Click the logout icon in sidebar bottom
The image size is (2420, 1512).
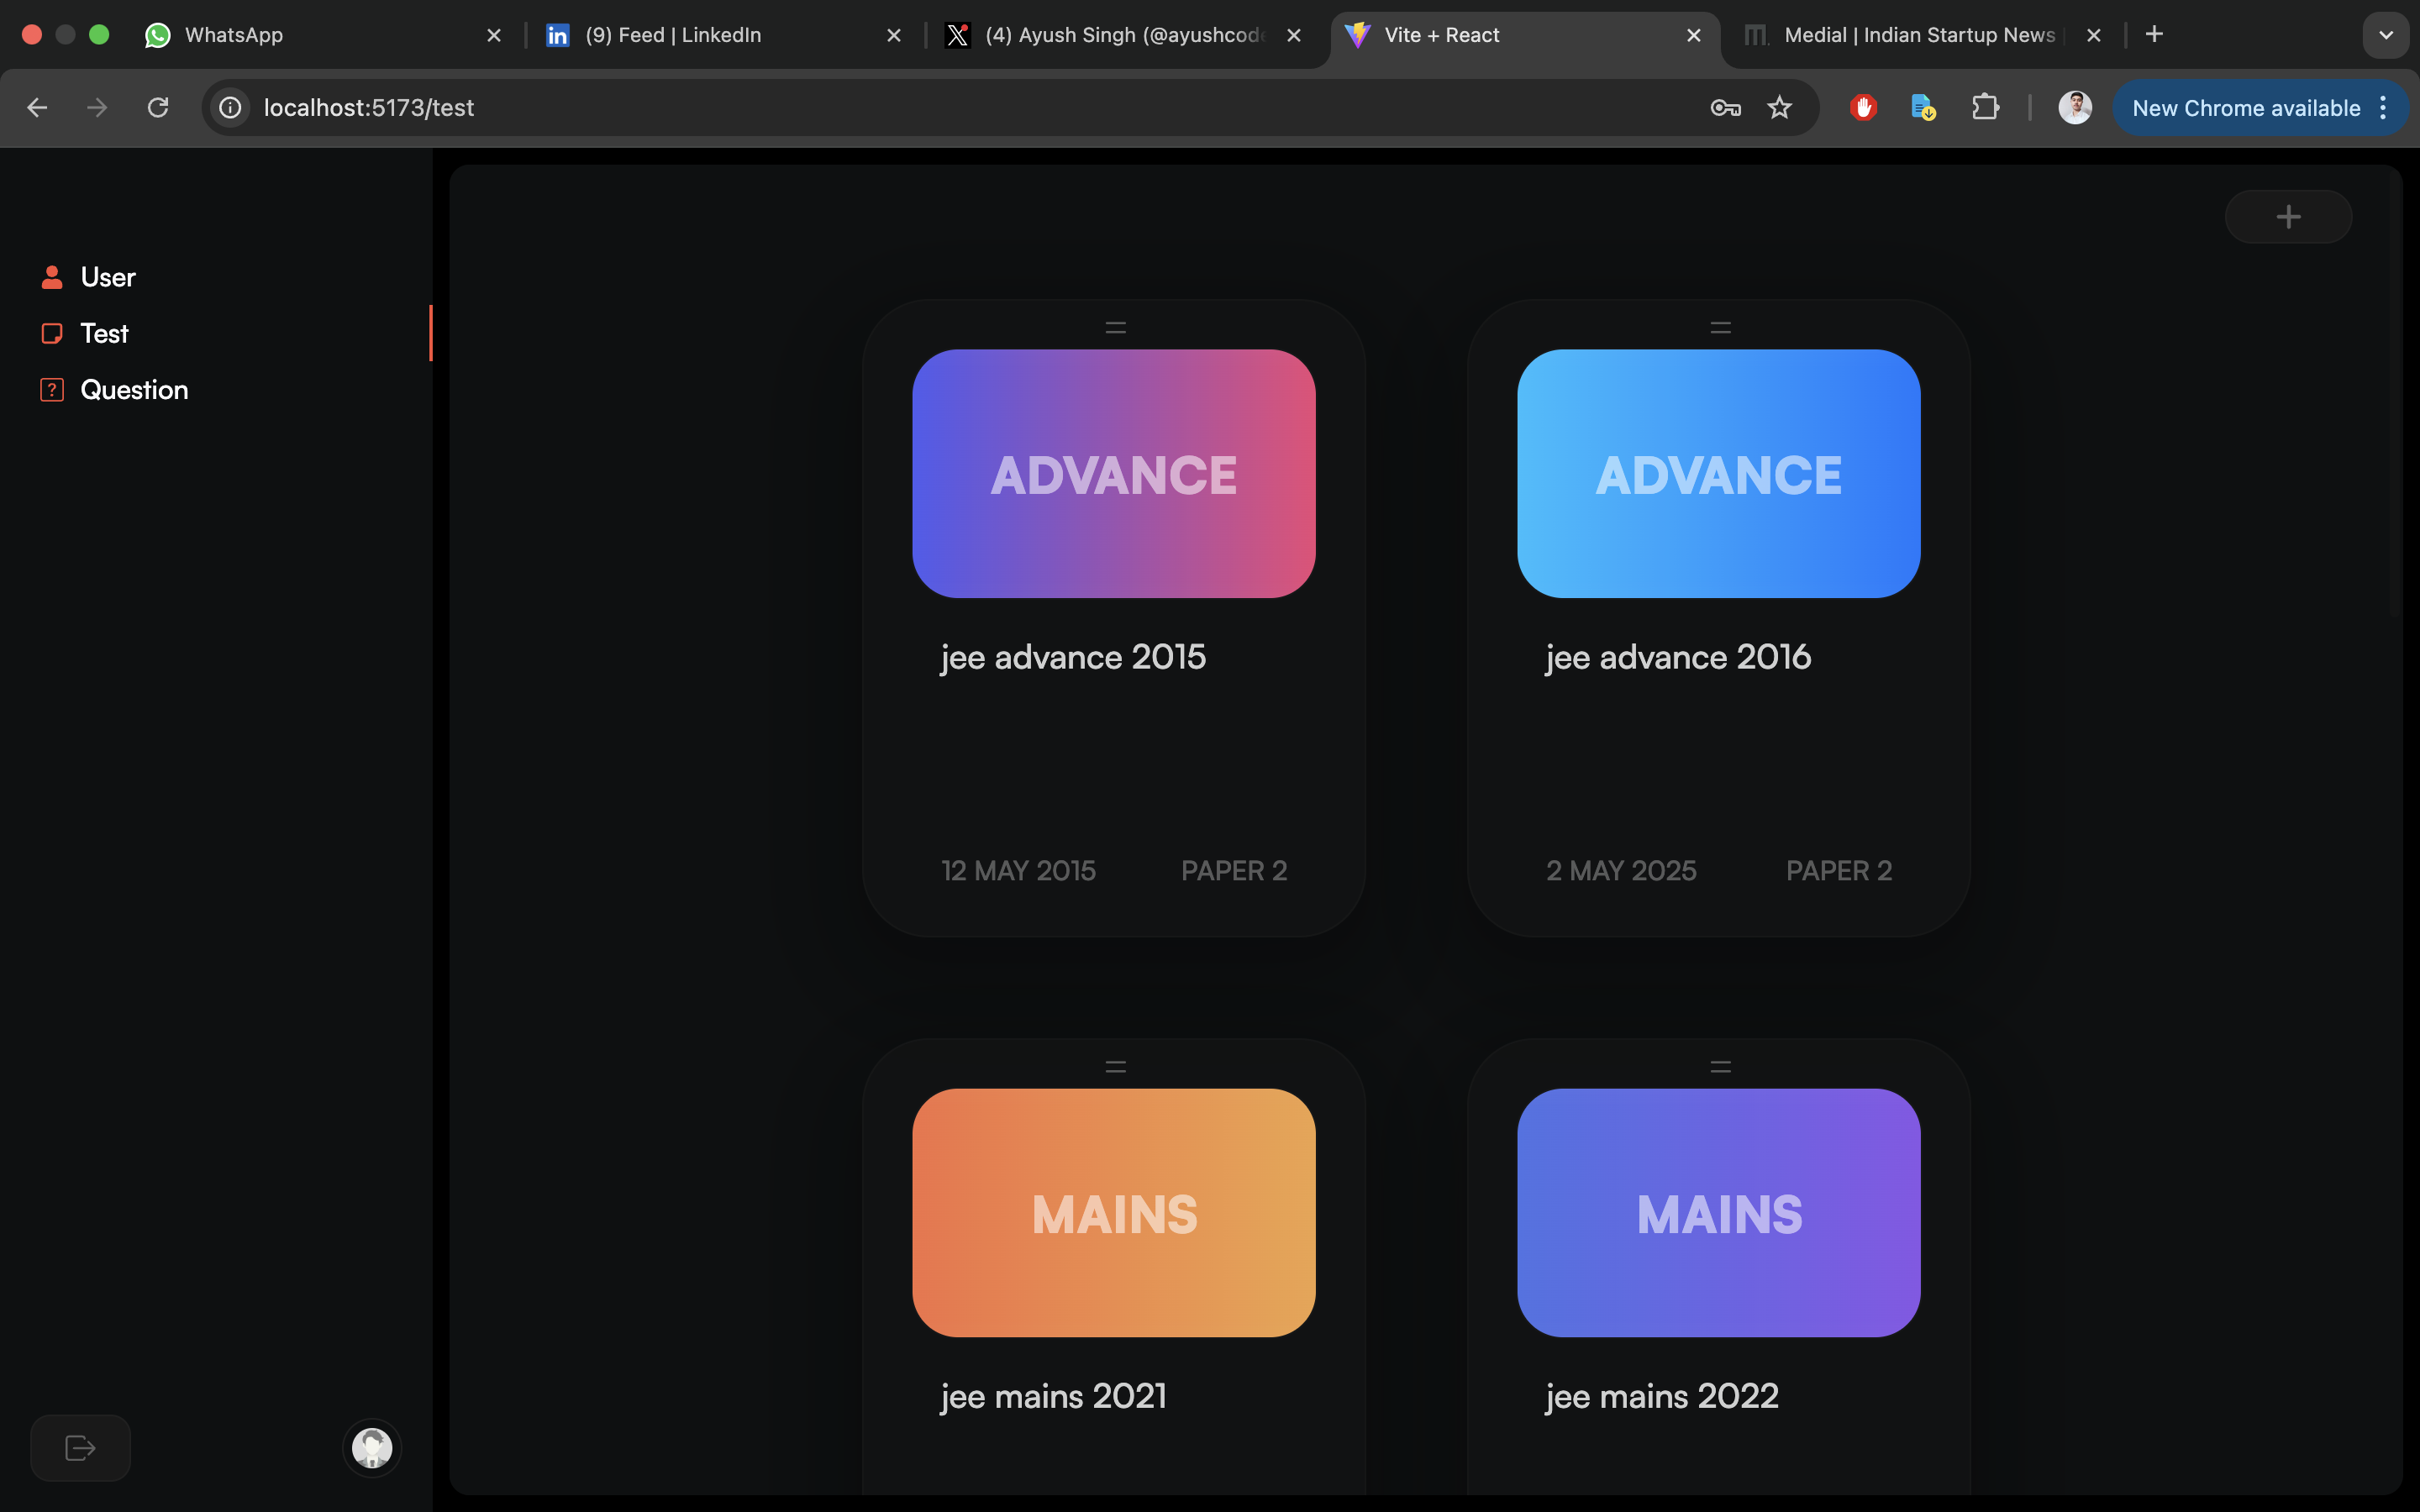pos(80,1447)
